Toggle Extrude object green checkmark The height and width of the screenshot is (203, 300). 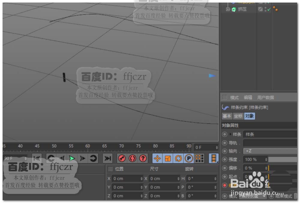pos(269,9)
